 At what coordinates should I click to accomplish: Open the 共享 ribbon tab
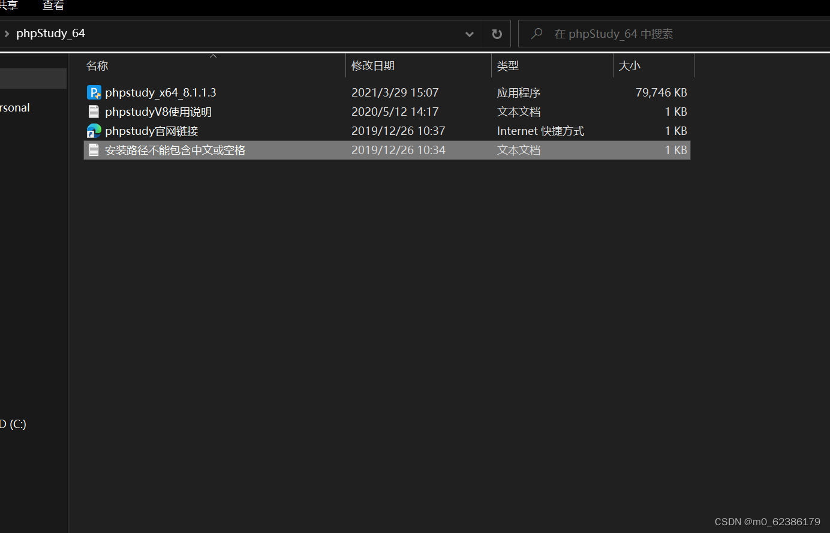(x=8, y=5)
